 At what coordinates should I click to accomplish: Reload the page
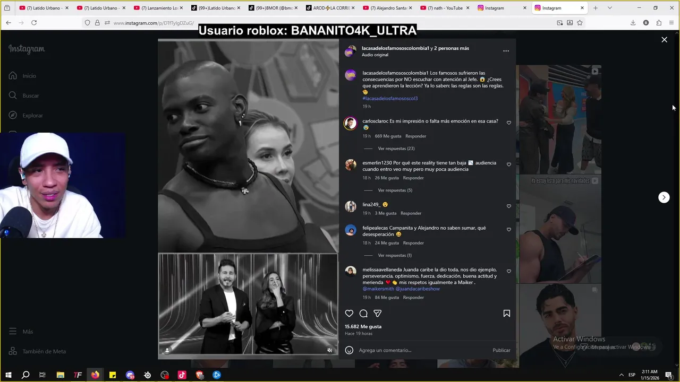coord(34,23)
